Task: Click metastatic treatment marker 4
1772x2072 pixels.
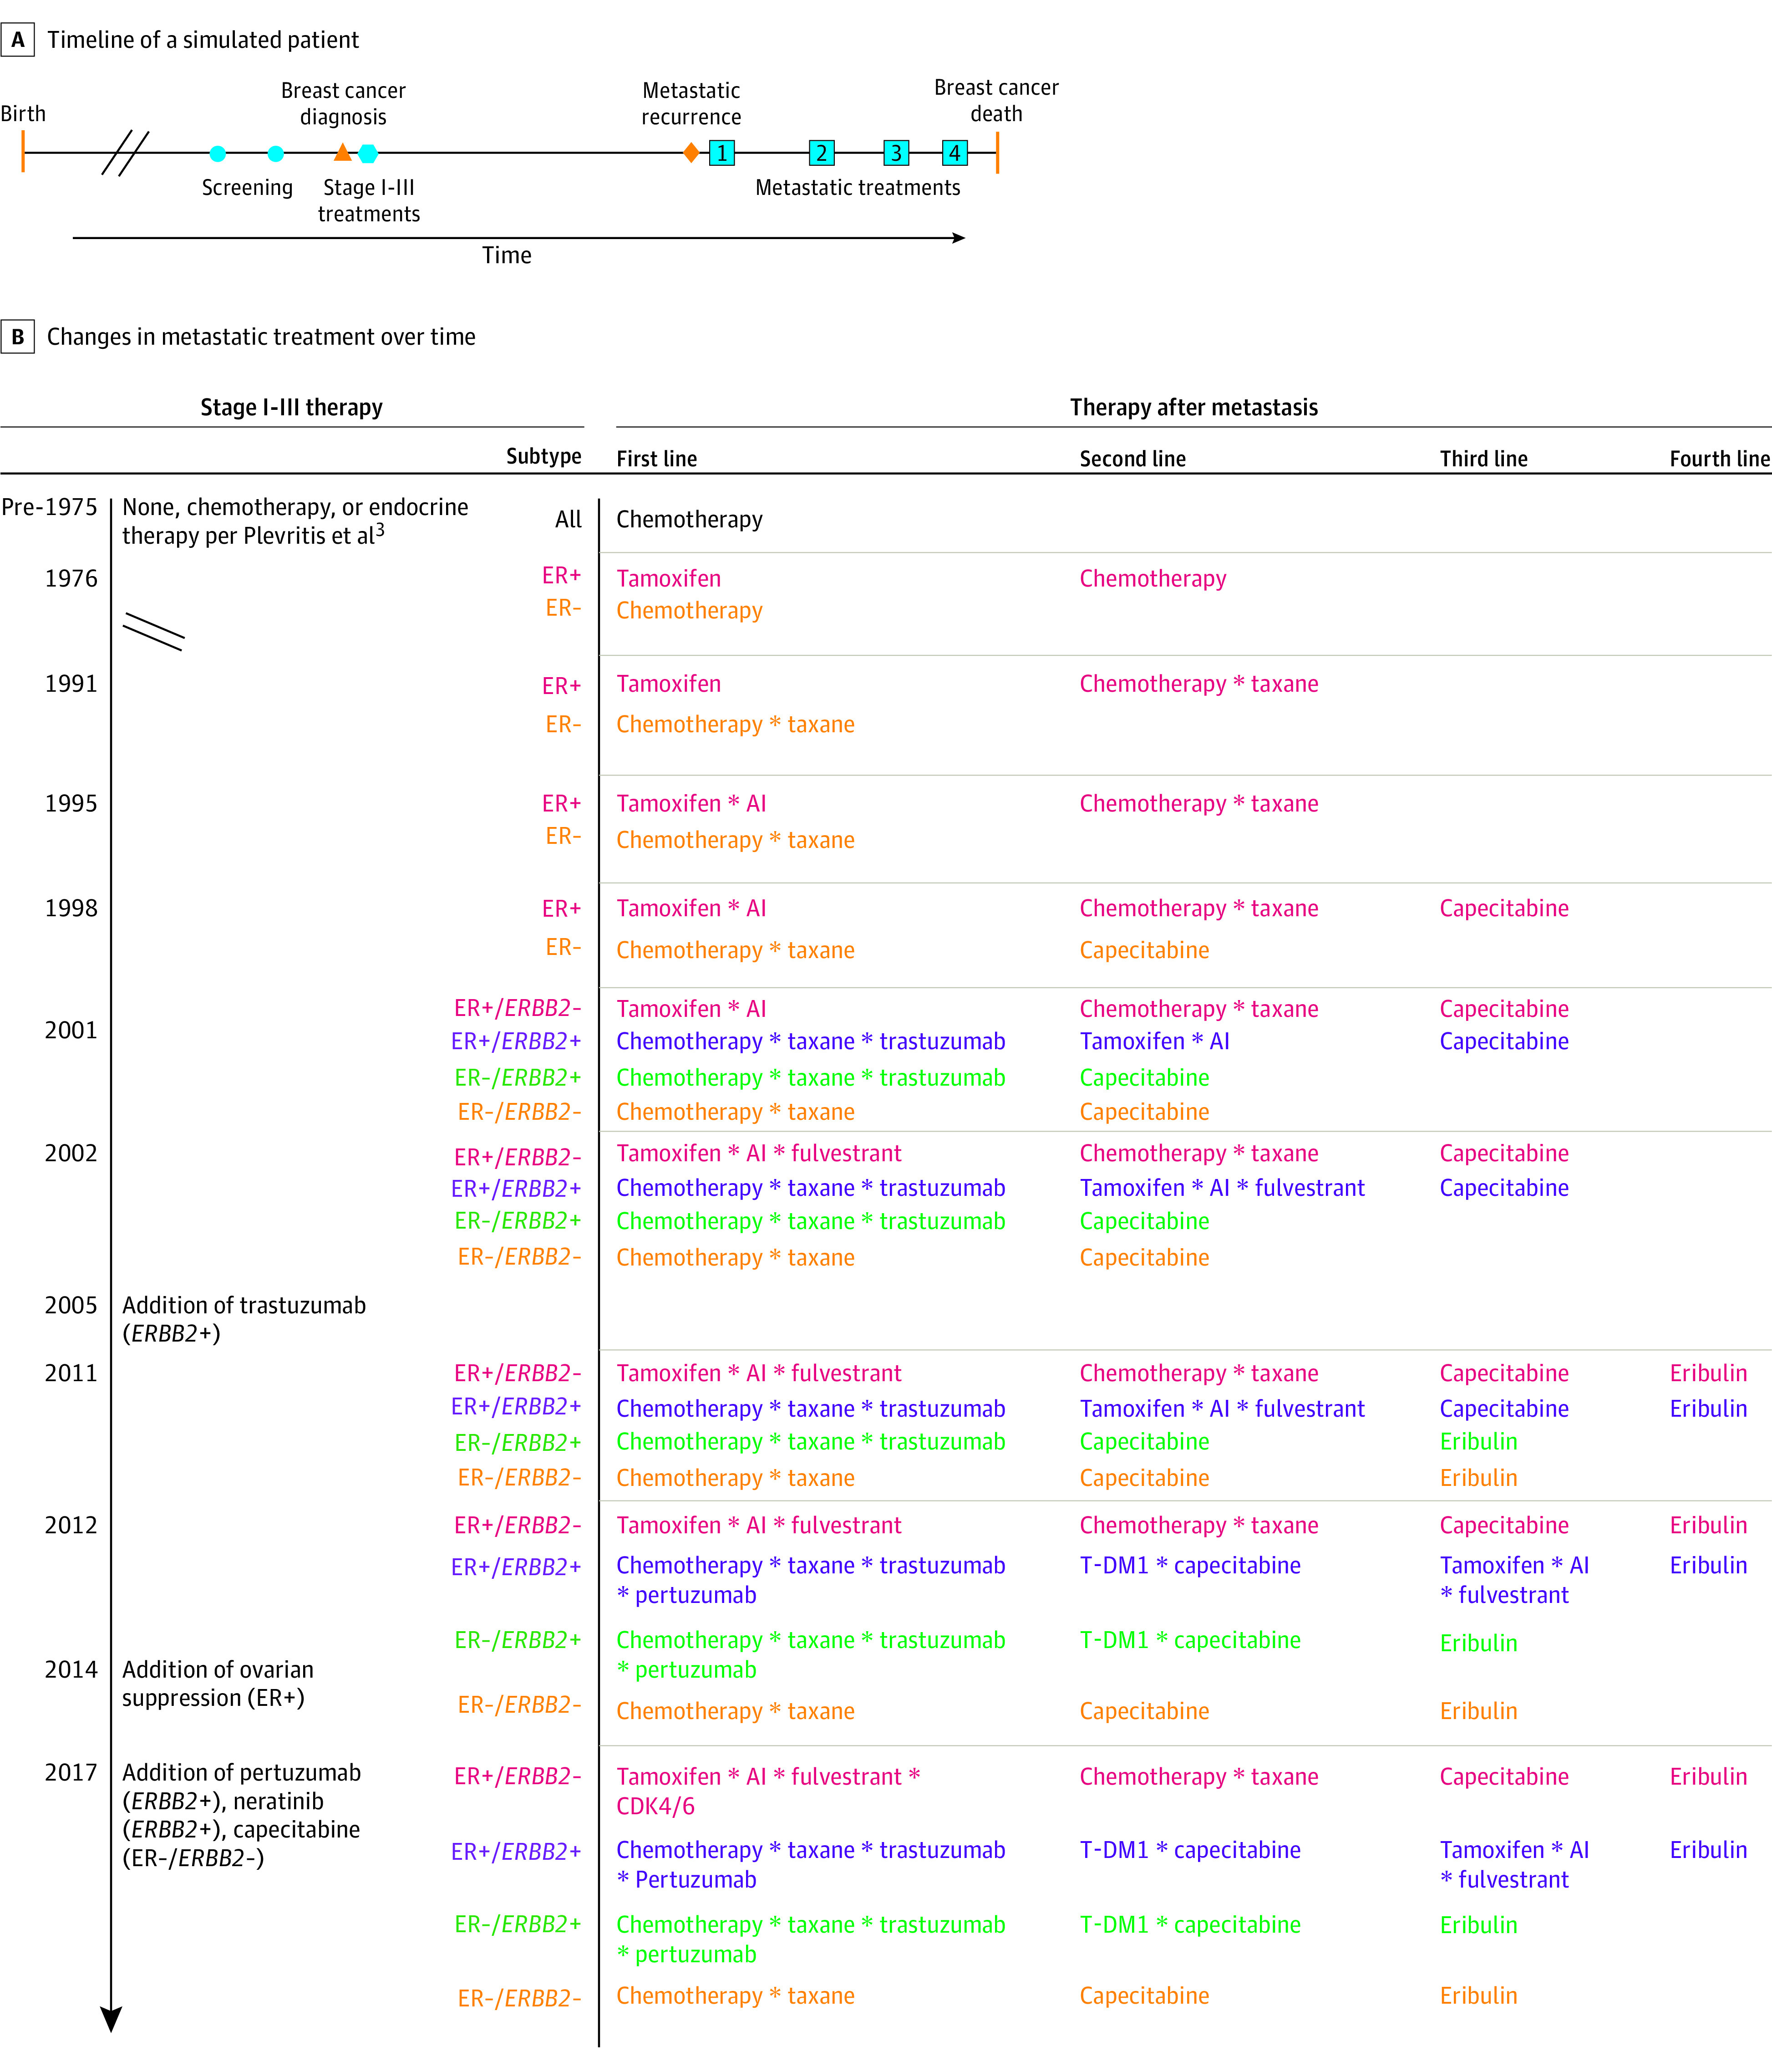Action: [955, 153]
